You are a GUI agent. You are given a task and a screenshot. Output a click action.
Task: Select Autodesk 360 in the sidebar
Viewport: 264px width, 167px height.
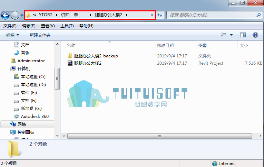[x=35, y=117]
